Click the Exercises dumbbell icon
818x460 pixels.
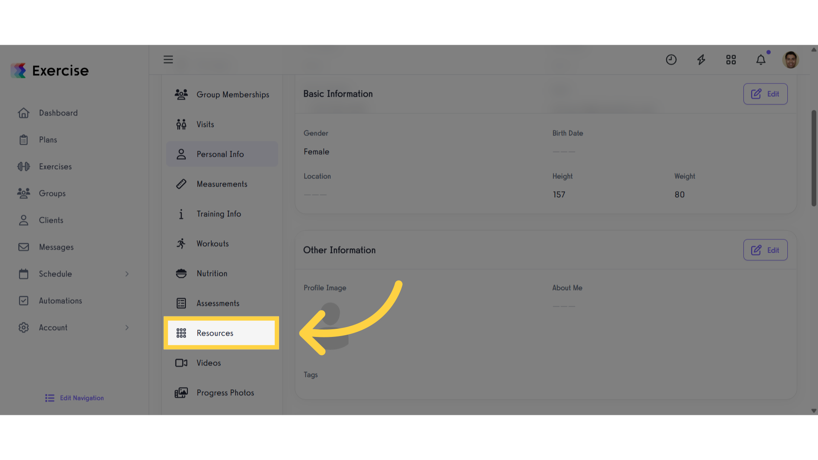(x=24, y=167)
